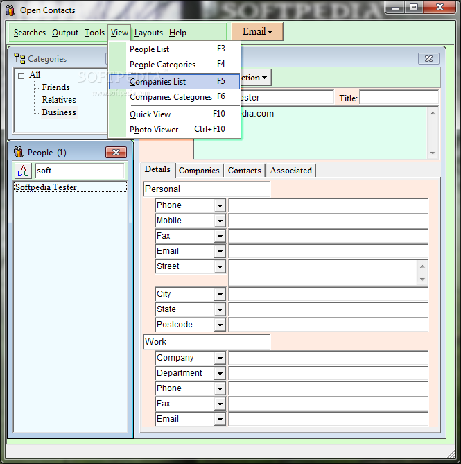
Task: Click the notes area scroll up arrow
Action: [x=433, y=113]
